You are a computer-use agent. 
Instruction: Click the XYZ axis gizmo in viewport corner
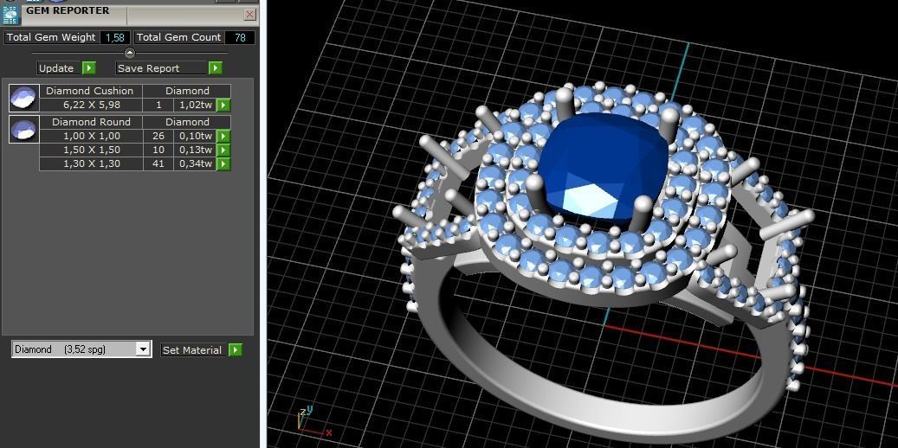click(313, 421)
